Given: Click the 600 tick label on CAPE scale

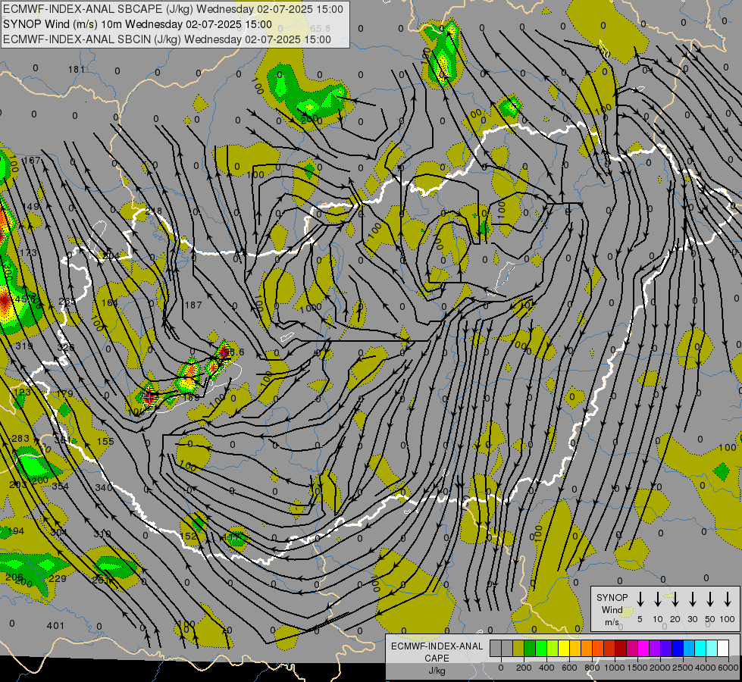Looking at the screenshot, I should [569, 668].
